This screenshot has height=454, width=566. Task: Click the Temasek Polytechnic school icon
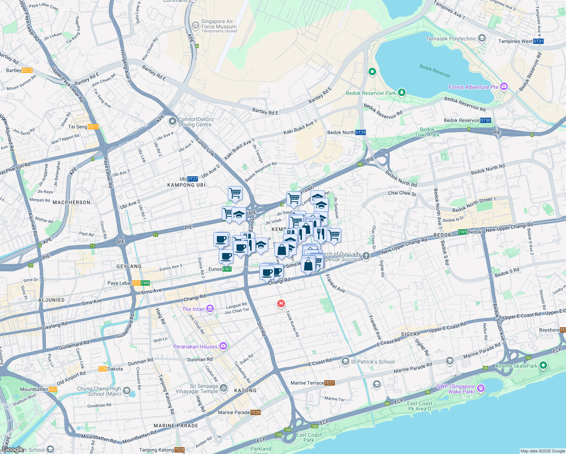tap(482, 38)
